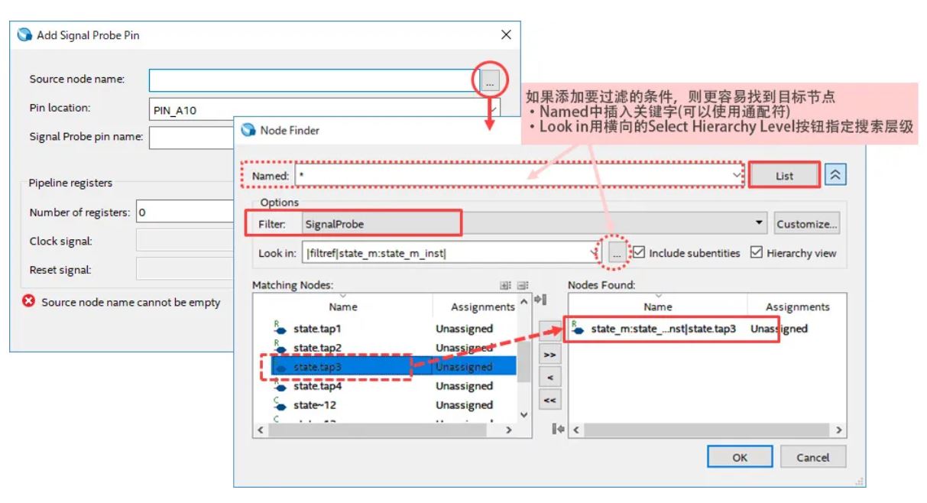
Task: Click Select Hierarchy Level browse button
Action: click(617, 252)
